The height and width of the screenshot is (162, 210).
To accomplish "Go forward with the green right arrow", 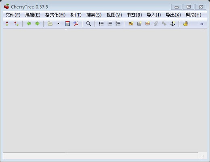I will pyautogui.click(x=37, y=23).
